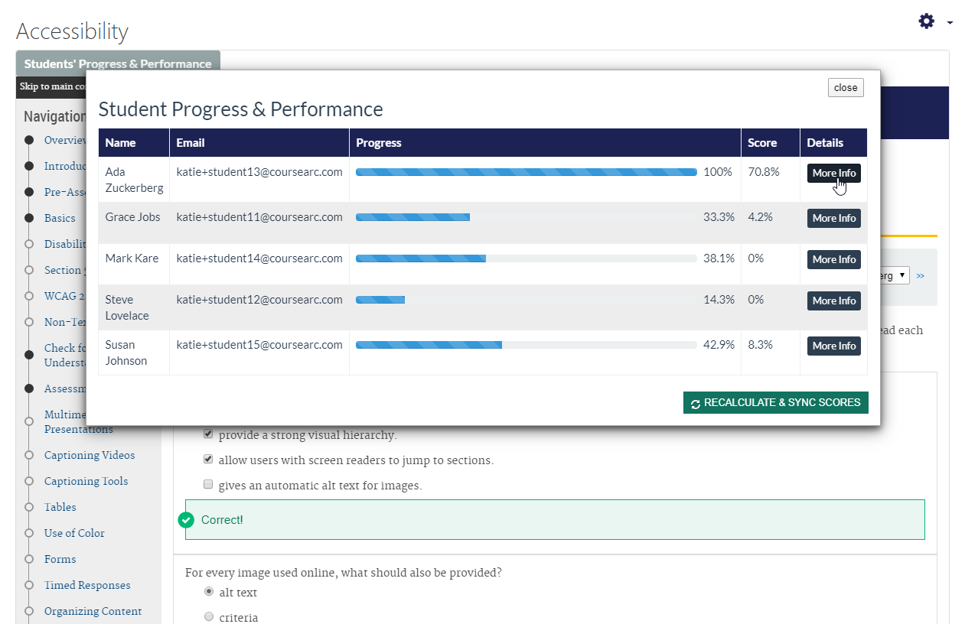The image size is (965, 624).
Task: Toggle 'provide a strong visual hierarchy' checkbox
Action: pyautogui.click(x=208, y=434)
